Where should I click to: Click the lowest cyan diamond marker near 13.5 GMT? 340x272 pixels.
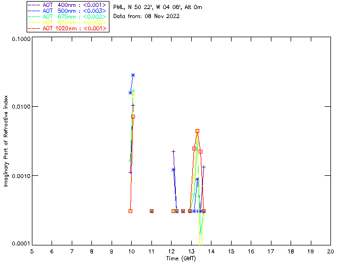[200, 233]
